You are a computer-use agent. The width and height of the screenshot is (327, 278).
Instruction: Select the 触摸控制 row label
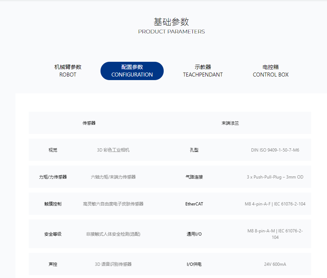[53, 204]
